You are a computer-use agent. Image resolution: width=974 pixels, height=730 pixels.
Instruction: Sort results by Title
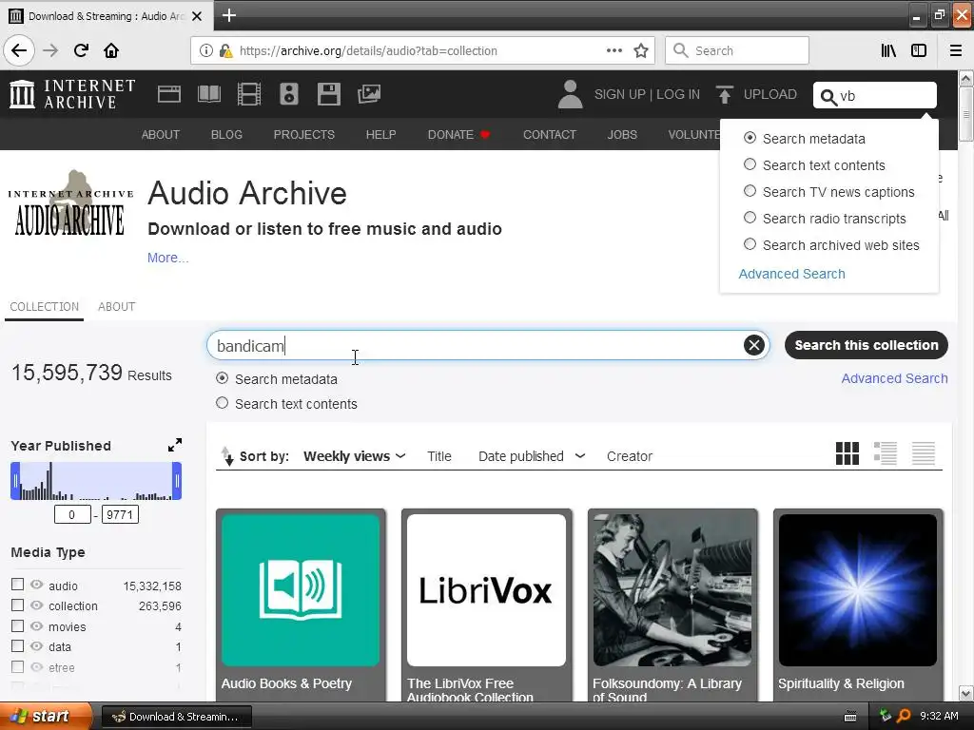pos(439,456)
